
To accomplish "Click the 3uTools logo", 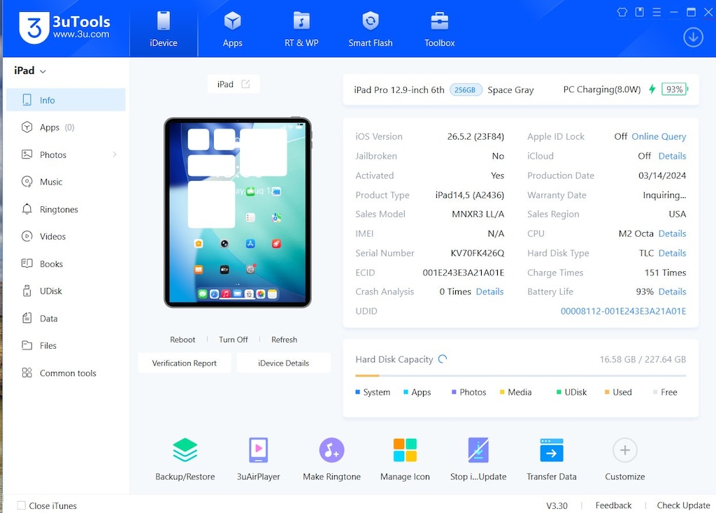I will (64, 28).
